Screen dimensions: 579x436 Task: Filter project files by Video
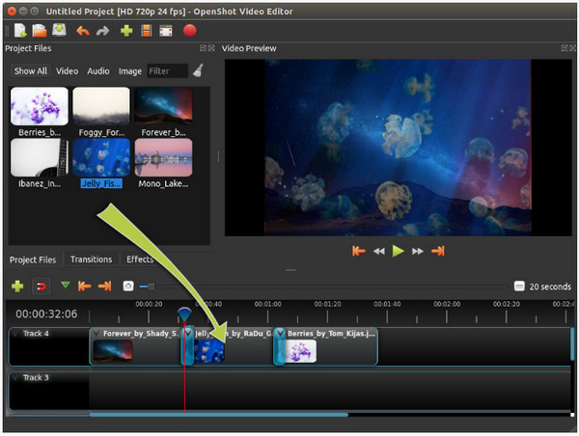tap(67, 70)
